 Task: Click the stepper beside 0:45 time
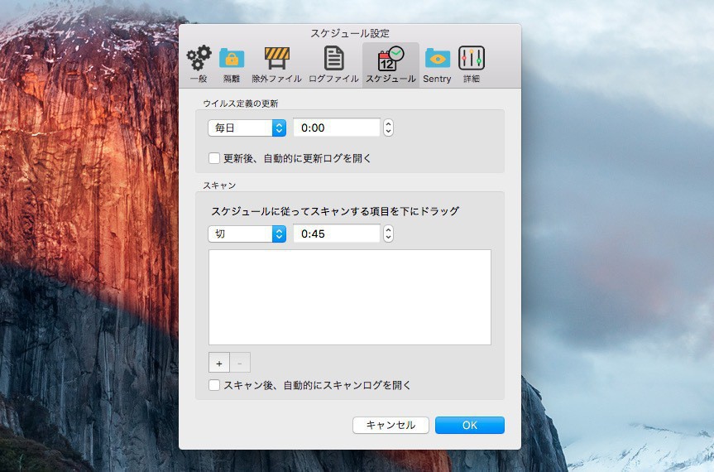click(388, 234)
